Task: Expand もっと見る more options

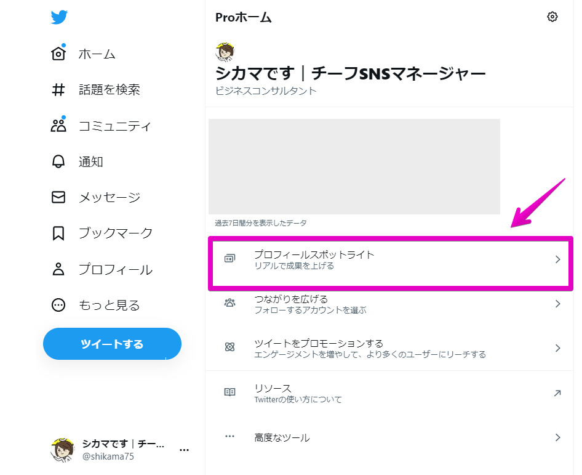Action: (x=95, y=305)
